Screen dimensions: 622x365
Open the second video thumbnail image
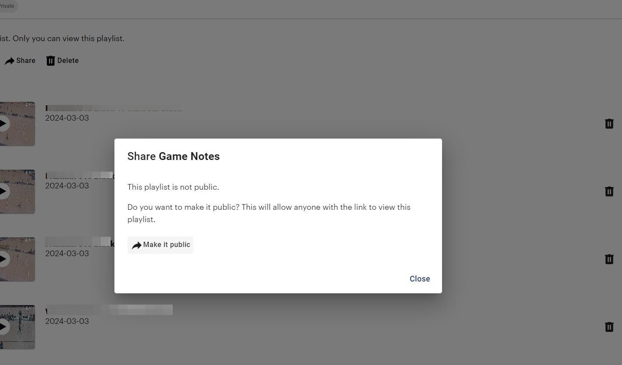pos(17,191)
